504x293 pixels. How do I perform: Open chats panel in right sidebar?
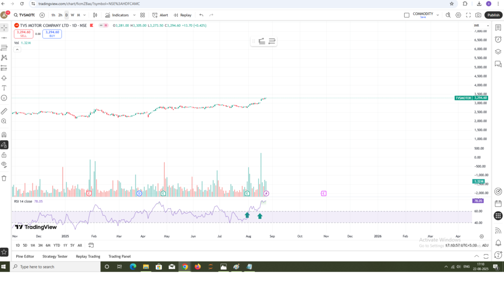[x=498, y=64]
